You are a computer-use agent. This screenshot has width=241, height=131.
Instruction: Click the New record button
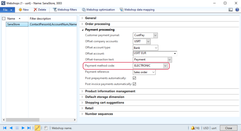tap(23, 10)
